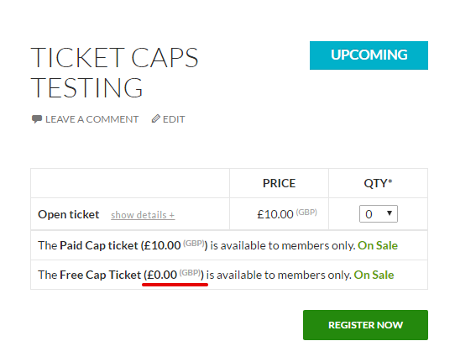Viewport: 476px width, 362px height.
Task: Click the Ticket Caps Testing heading
Action: [x=114, y=72]
